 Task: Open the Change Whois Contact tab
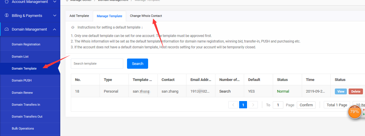click(146, 16)
